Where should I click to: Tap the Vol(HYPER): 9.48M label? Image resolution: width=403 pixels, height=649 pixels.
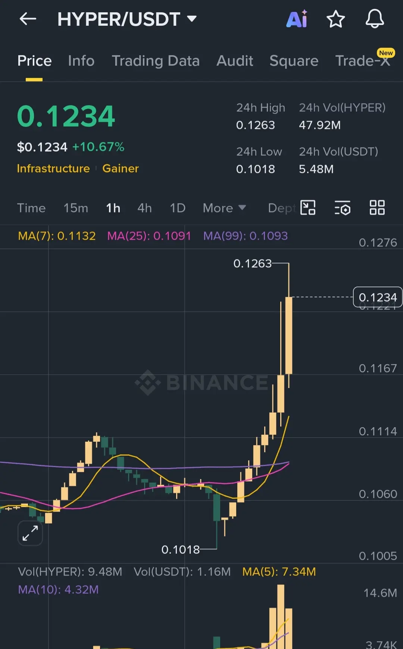coord(70,572)
